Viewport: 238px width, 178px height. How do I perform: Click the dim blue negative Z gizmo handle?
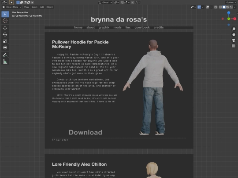[229, 25]
